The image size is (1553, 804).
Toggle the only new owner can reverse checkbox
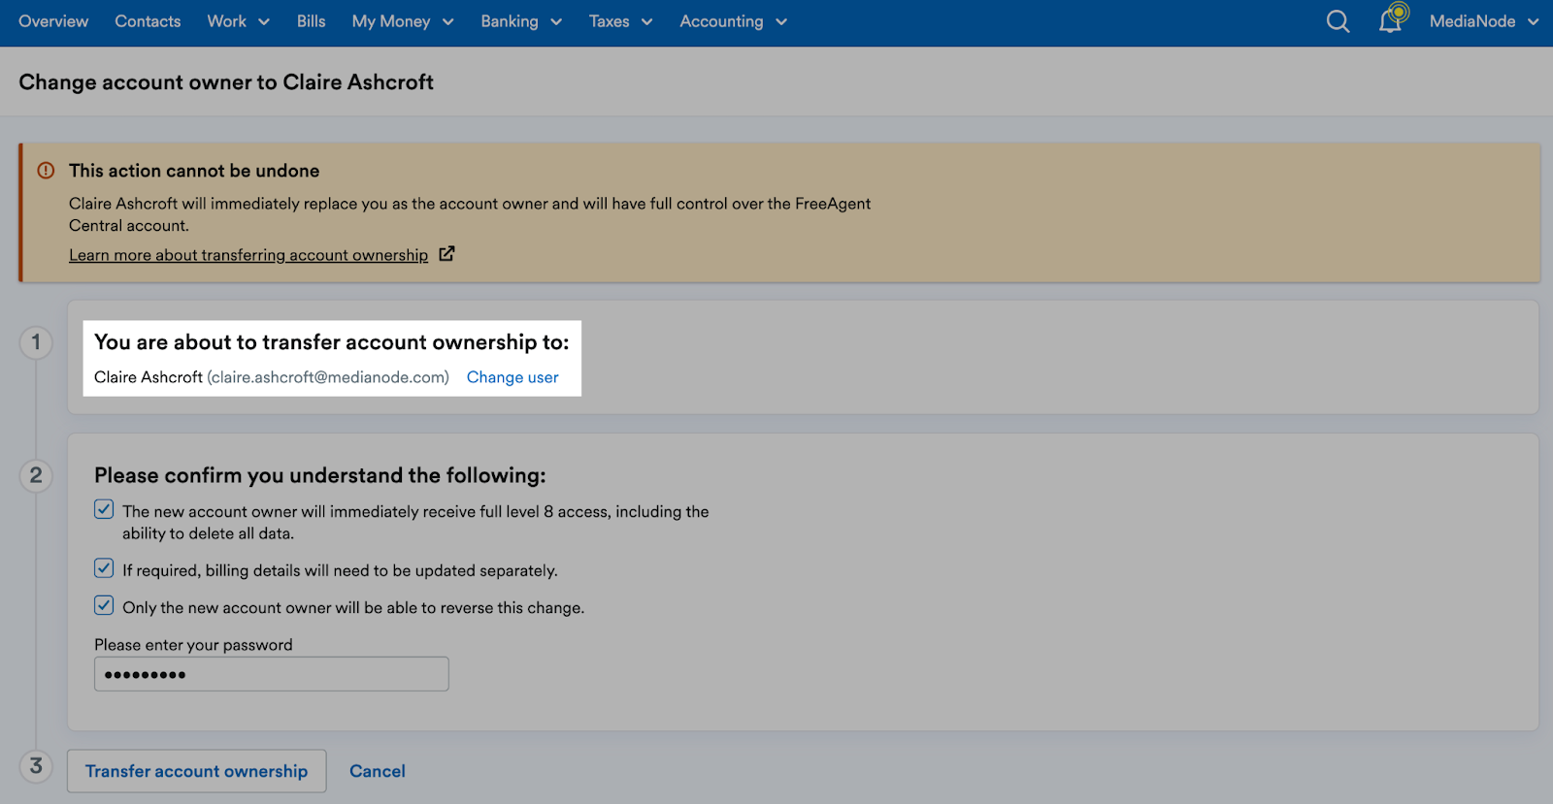pos(104,605)
